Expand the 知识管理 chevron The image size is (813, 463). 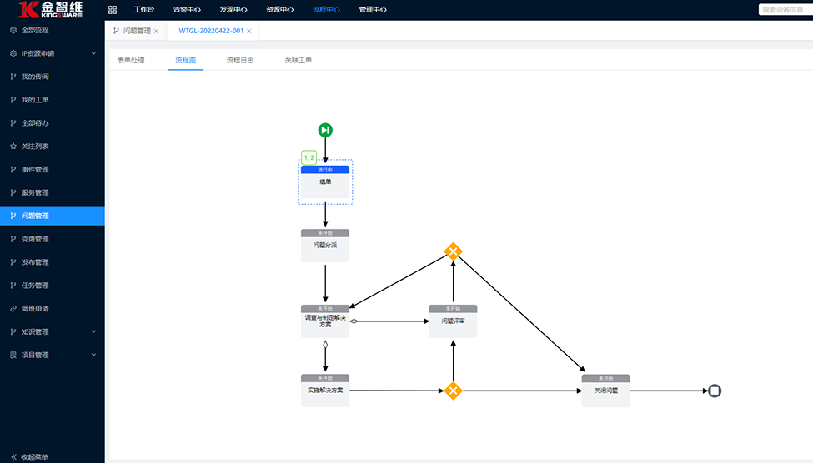[x=94, y=332]
